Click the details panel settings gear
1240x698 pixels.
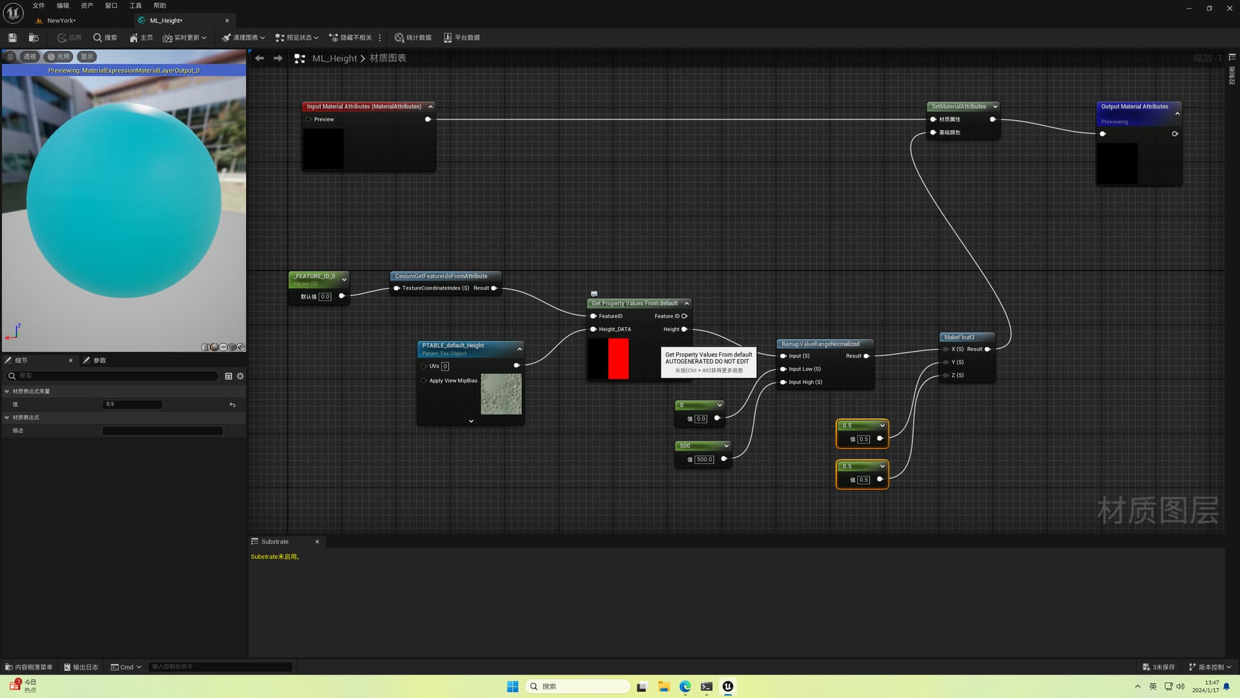tap(240, 376)
